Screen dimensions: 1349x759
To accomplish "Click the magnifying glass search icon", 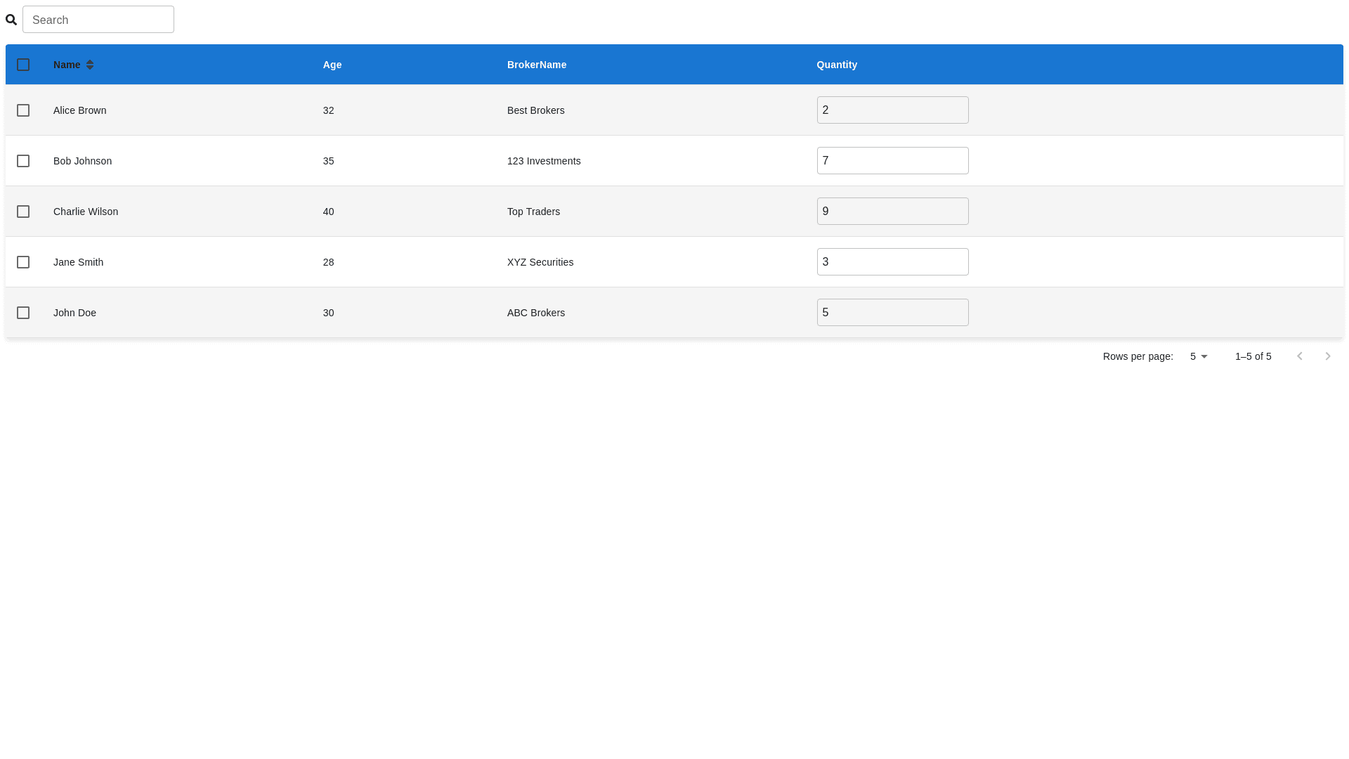I will (11, 20).
